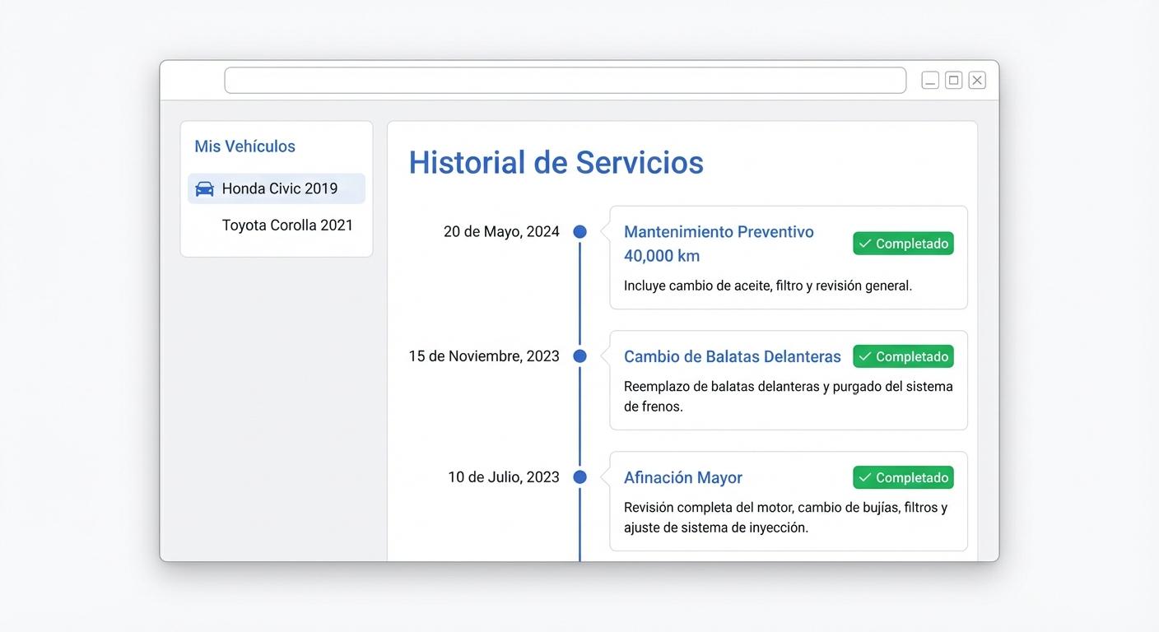Select the timeline dot for 20 de Mayo, 2024

pos(579,231)
